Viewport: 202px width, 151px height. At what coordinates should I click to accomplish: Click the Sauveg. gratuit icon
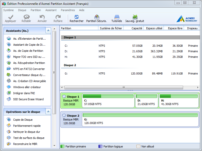coord(135,17)
